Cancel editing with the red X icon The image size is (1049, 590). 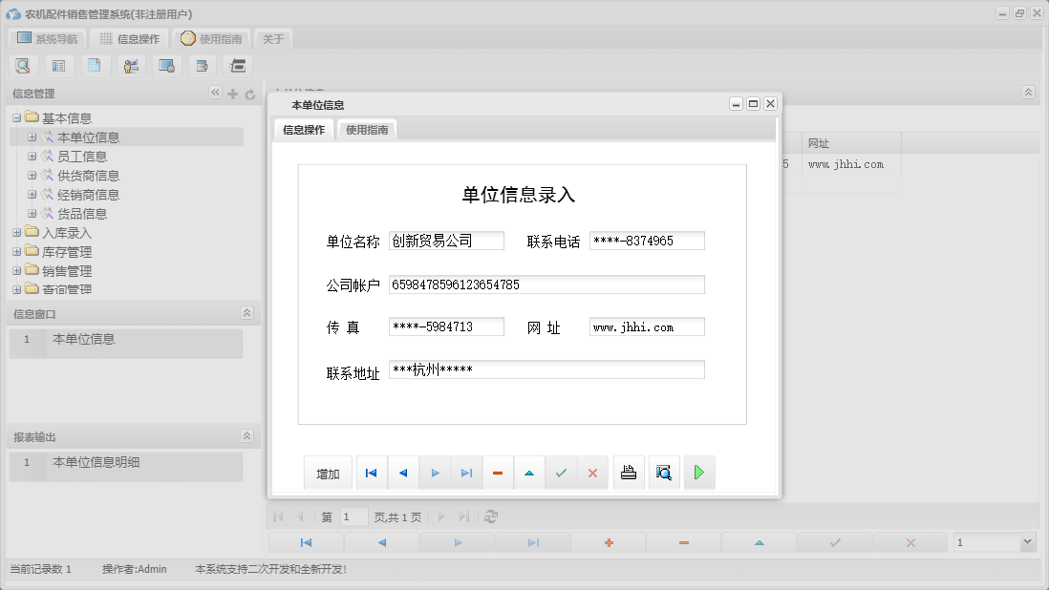click(x=593, y=472)
